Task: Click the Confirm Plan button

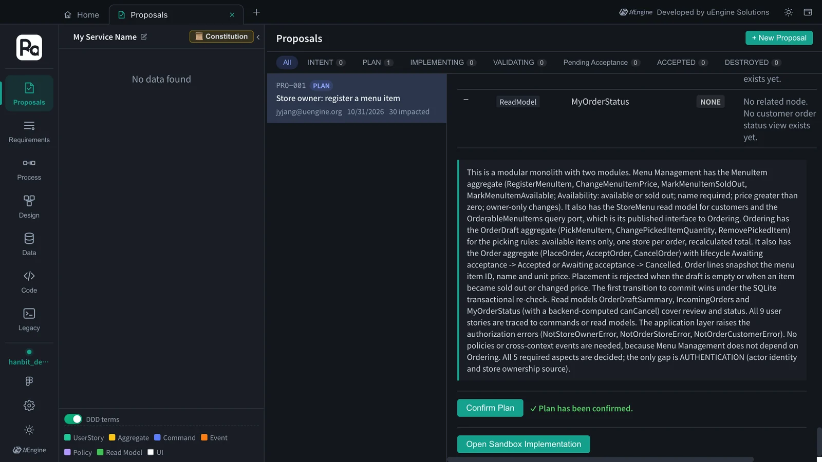Action: [x=490, y=408]
